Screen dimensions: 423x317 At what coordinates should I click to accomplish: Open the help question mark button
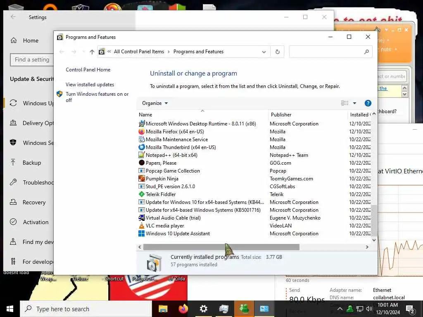[368, 103]
